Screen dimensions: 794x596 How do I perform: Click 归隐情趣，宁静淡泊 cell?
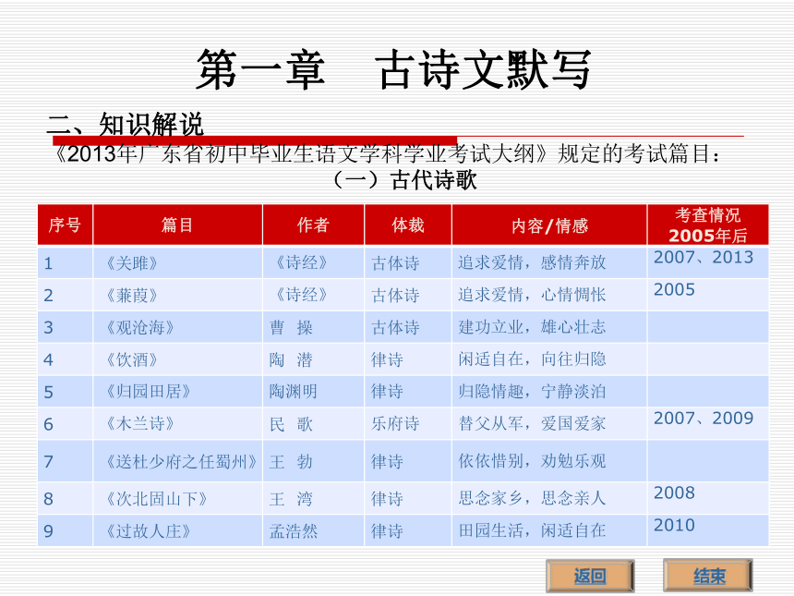pyautogui.click(x=549, y=391)
